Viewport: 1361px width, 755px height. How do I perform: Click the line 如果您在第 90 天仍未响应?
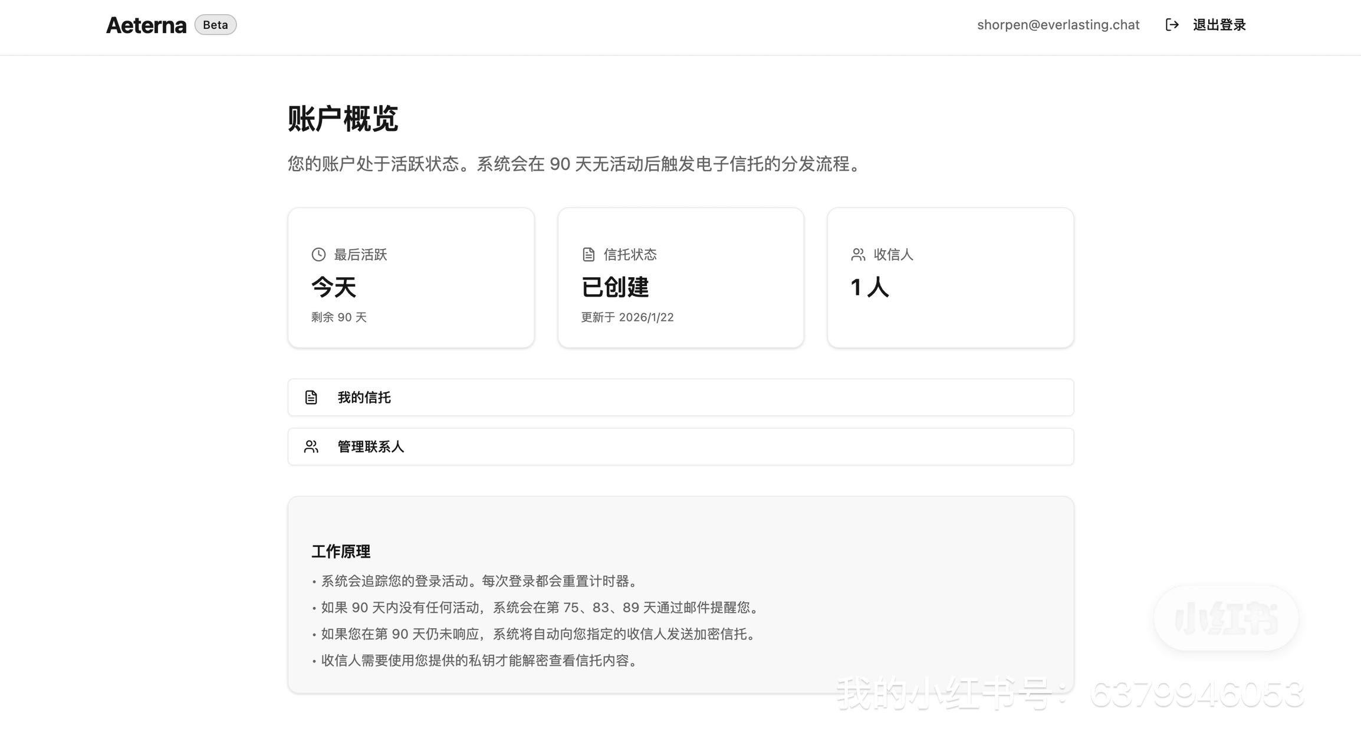[535, 634]
